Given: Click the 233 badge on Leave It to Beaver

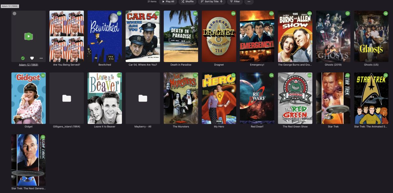Looking at the screenshot, I should pyautogui.click(x=119, y=75).
